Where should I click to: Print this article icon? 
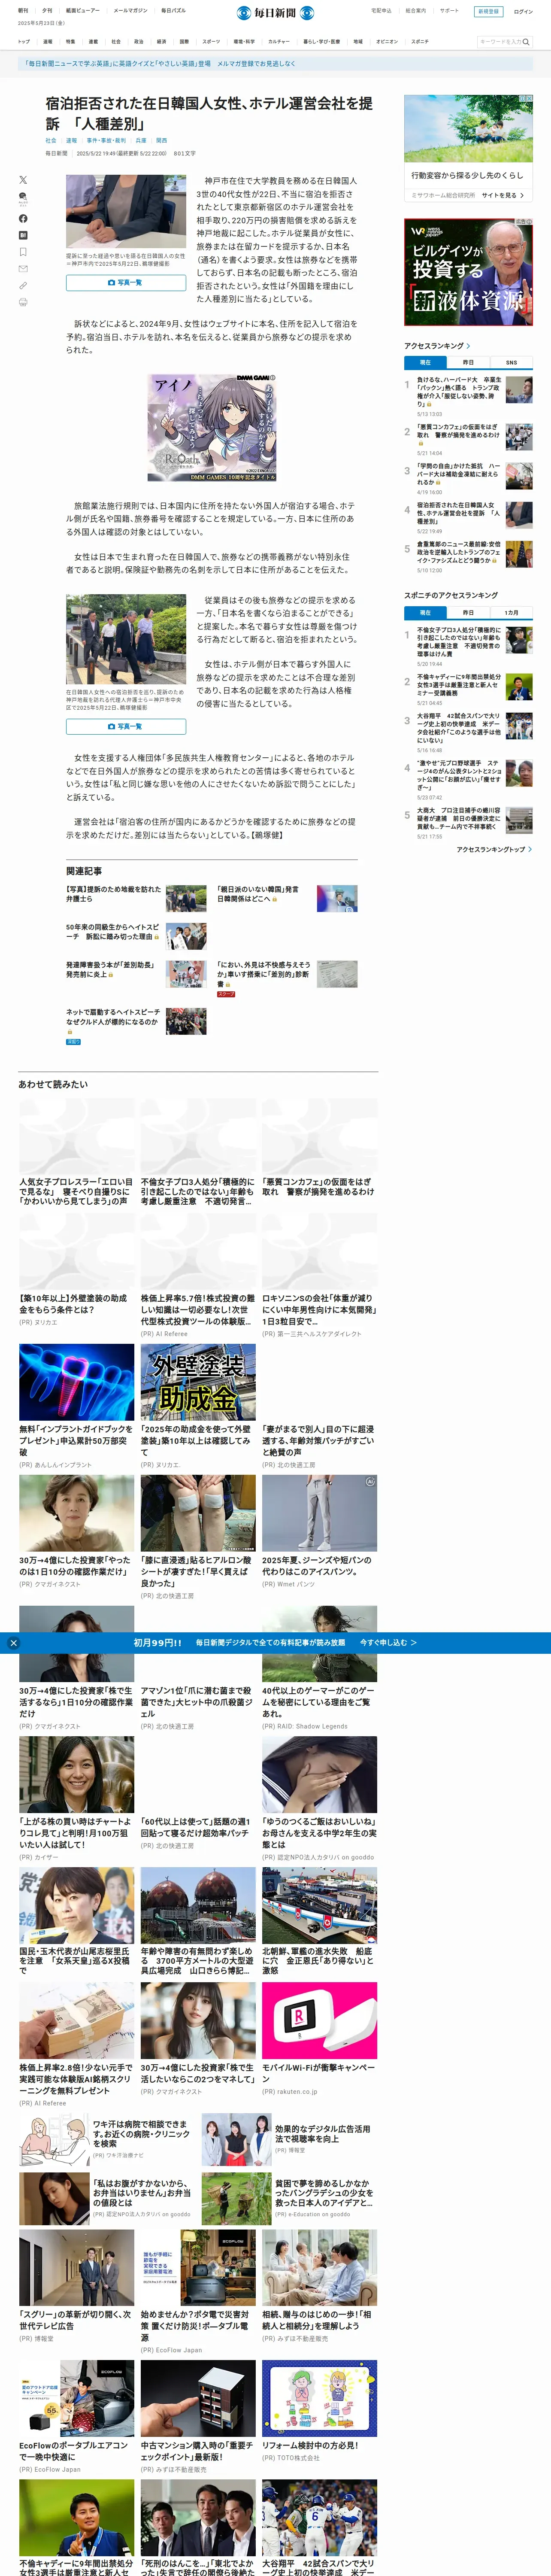23,302
